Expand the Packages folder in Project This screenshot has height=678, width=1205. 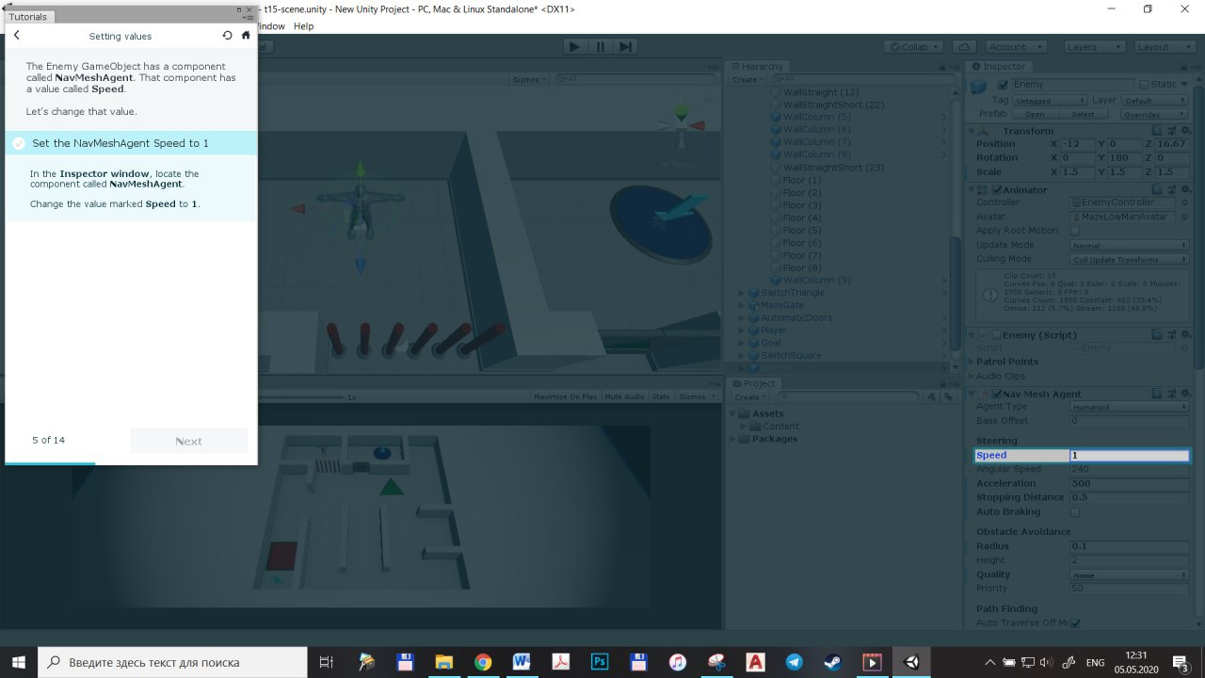tap(733, 439)
